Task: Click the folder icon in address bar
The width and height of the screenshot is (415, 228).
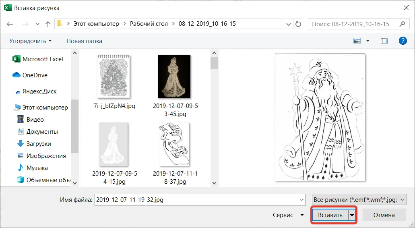Action: pos(59,24)
